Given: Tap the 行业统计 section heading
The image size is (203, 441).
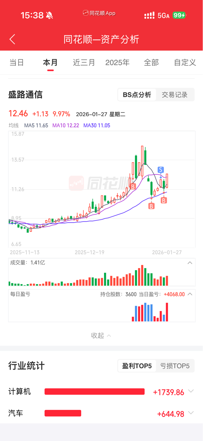Looking at the screenshot, I should [x=26, y=366].
